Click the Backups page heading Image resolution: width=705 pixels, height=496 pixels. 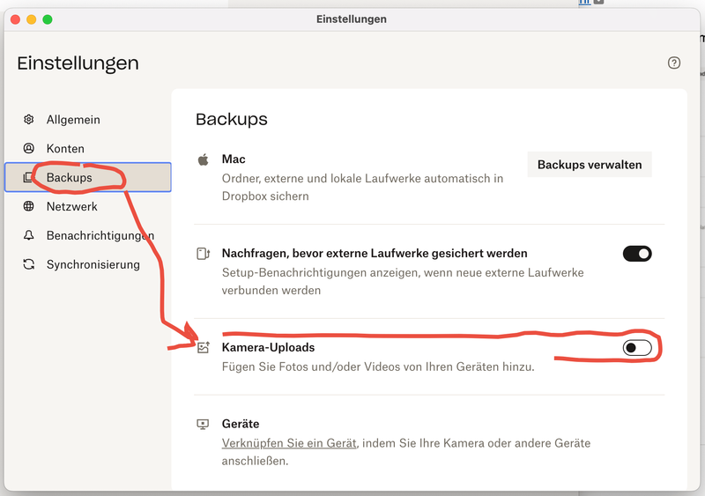231,119
